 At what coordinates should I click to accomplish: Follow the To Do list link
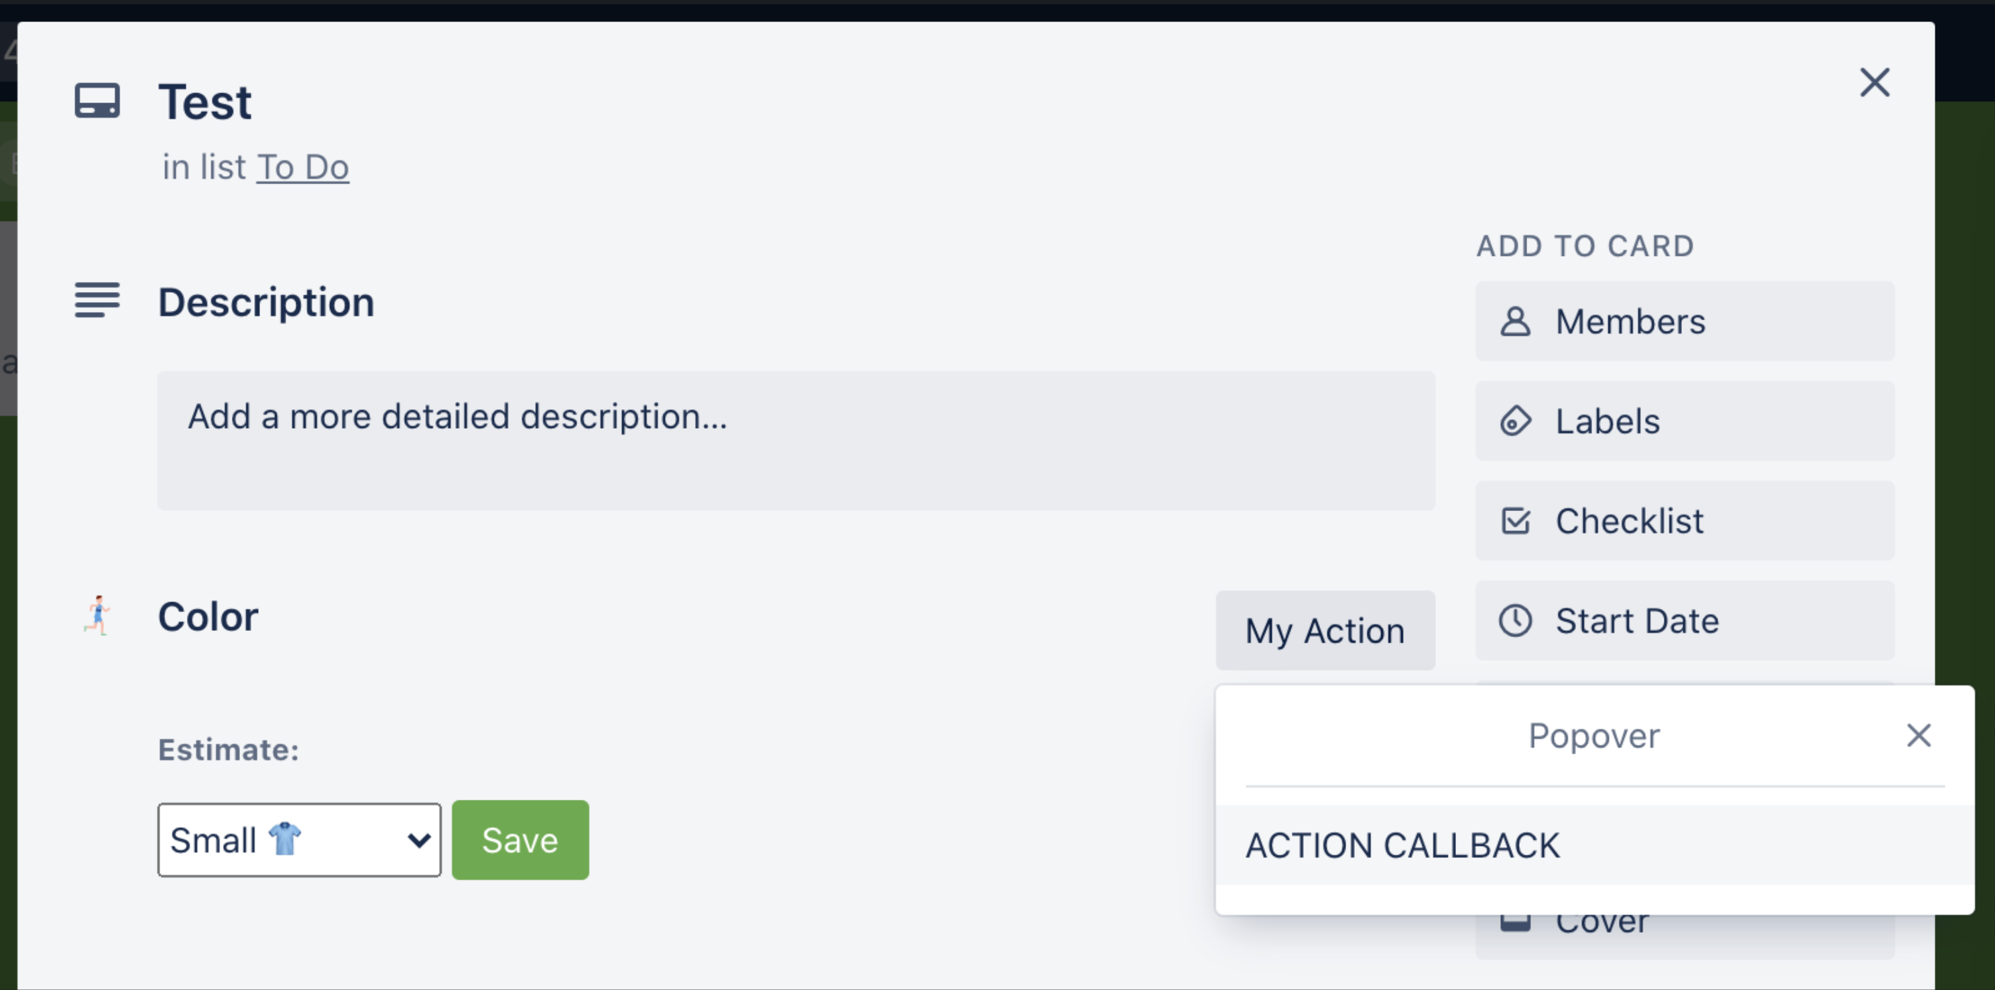tap(303, 167)
